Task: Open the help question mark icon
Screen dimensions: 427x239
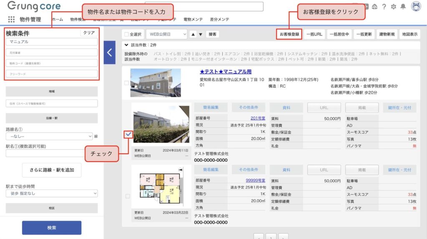Action: 384,7
